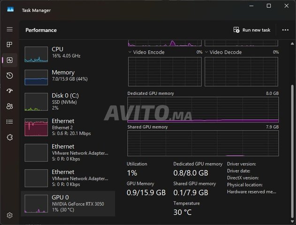Open the Startup apps page icon

(9, 91)
